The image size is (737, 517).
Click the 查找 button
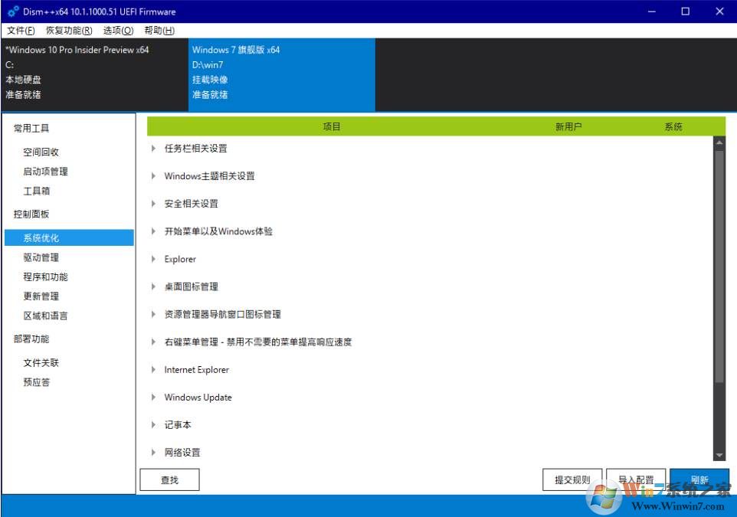coord(169,480)
